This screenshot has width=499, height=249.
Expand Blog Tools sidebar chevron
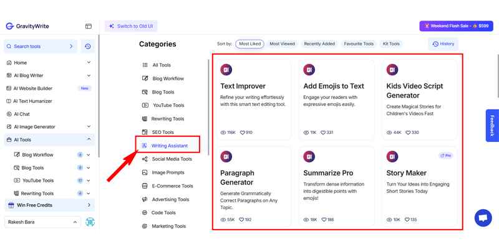(88, 167)
